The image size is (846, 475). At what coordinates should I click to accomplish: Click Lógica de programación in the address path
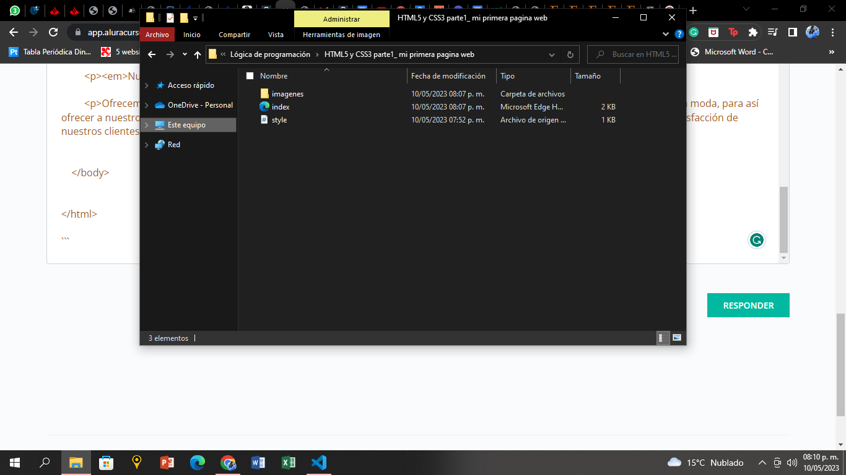270,54
